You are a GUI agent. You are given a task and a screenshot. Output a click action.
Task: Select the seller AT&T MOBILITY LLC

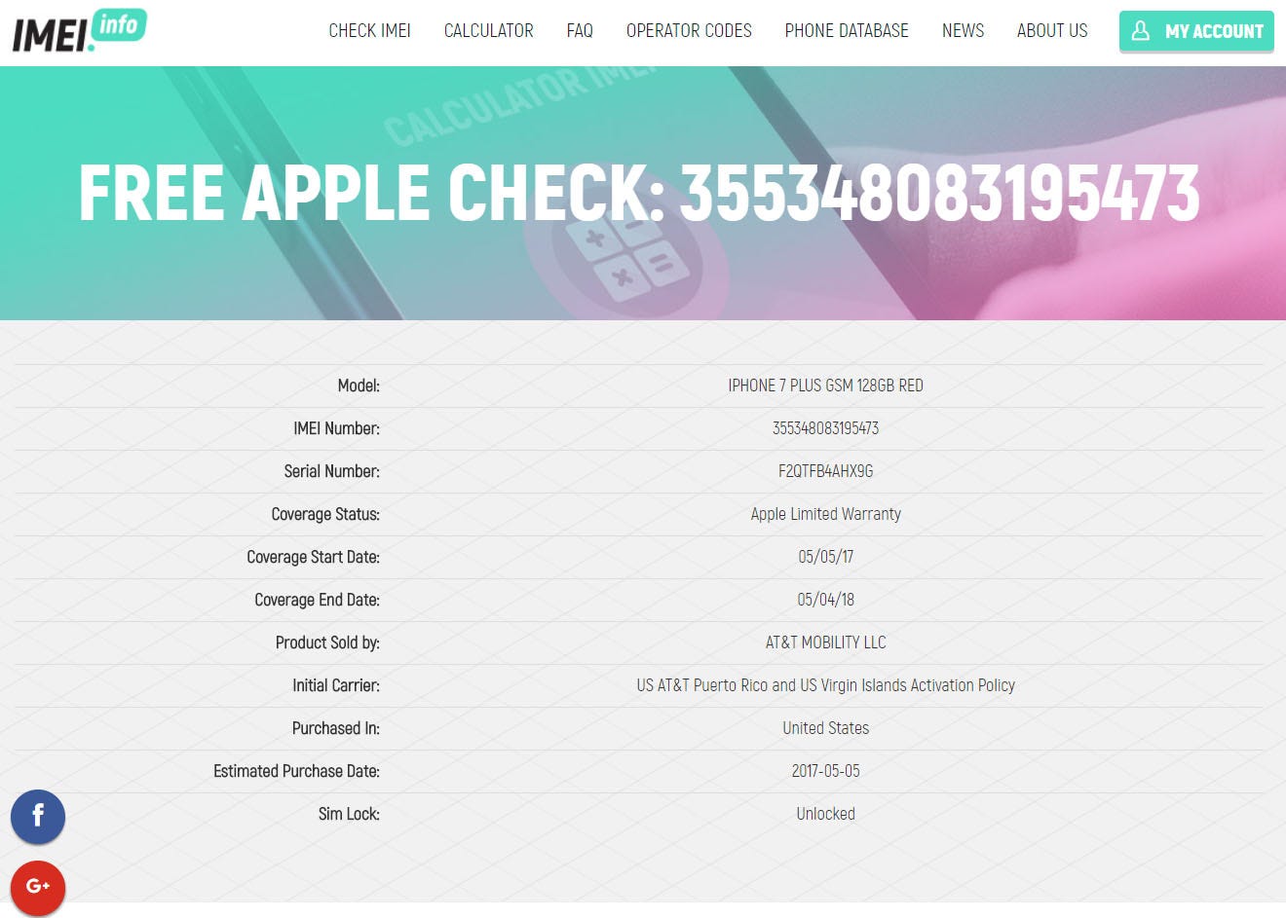point(825,643)
